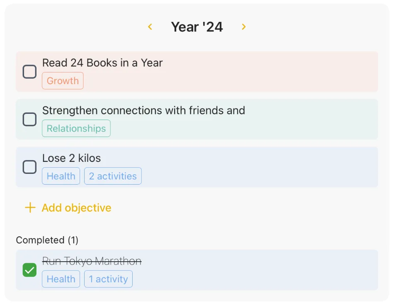Collapse the Completed (1) section header
Screen dimensions: 393x308
point(47,240)
